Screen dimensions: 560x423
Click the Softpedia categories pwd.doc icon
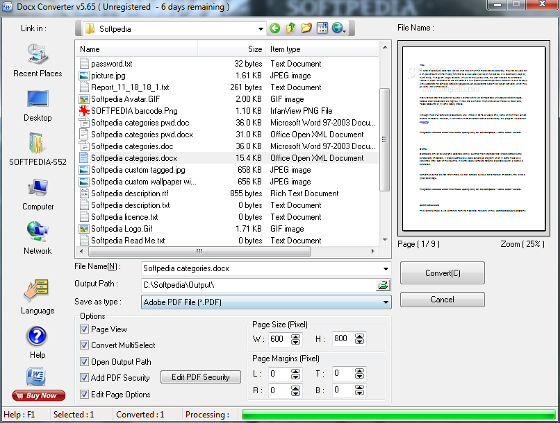[x=84, y=123]
